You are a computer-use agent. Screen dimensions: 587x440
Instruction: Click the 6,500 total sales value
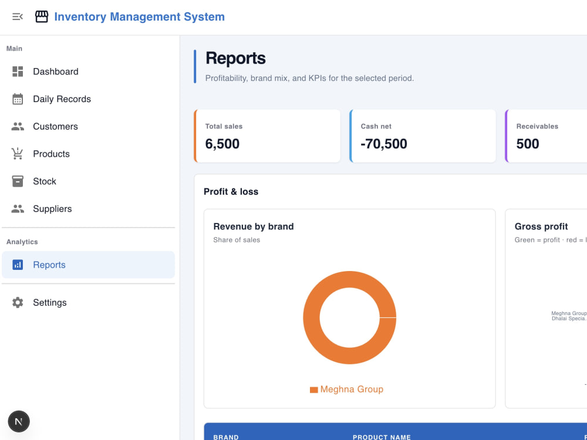click(x=222, y=144)
